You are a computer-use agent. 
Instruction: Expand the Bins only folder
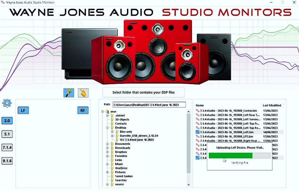[x=112, y=132]
